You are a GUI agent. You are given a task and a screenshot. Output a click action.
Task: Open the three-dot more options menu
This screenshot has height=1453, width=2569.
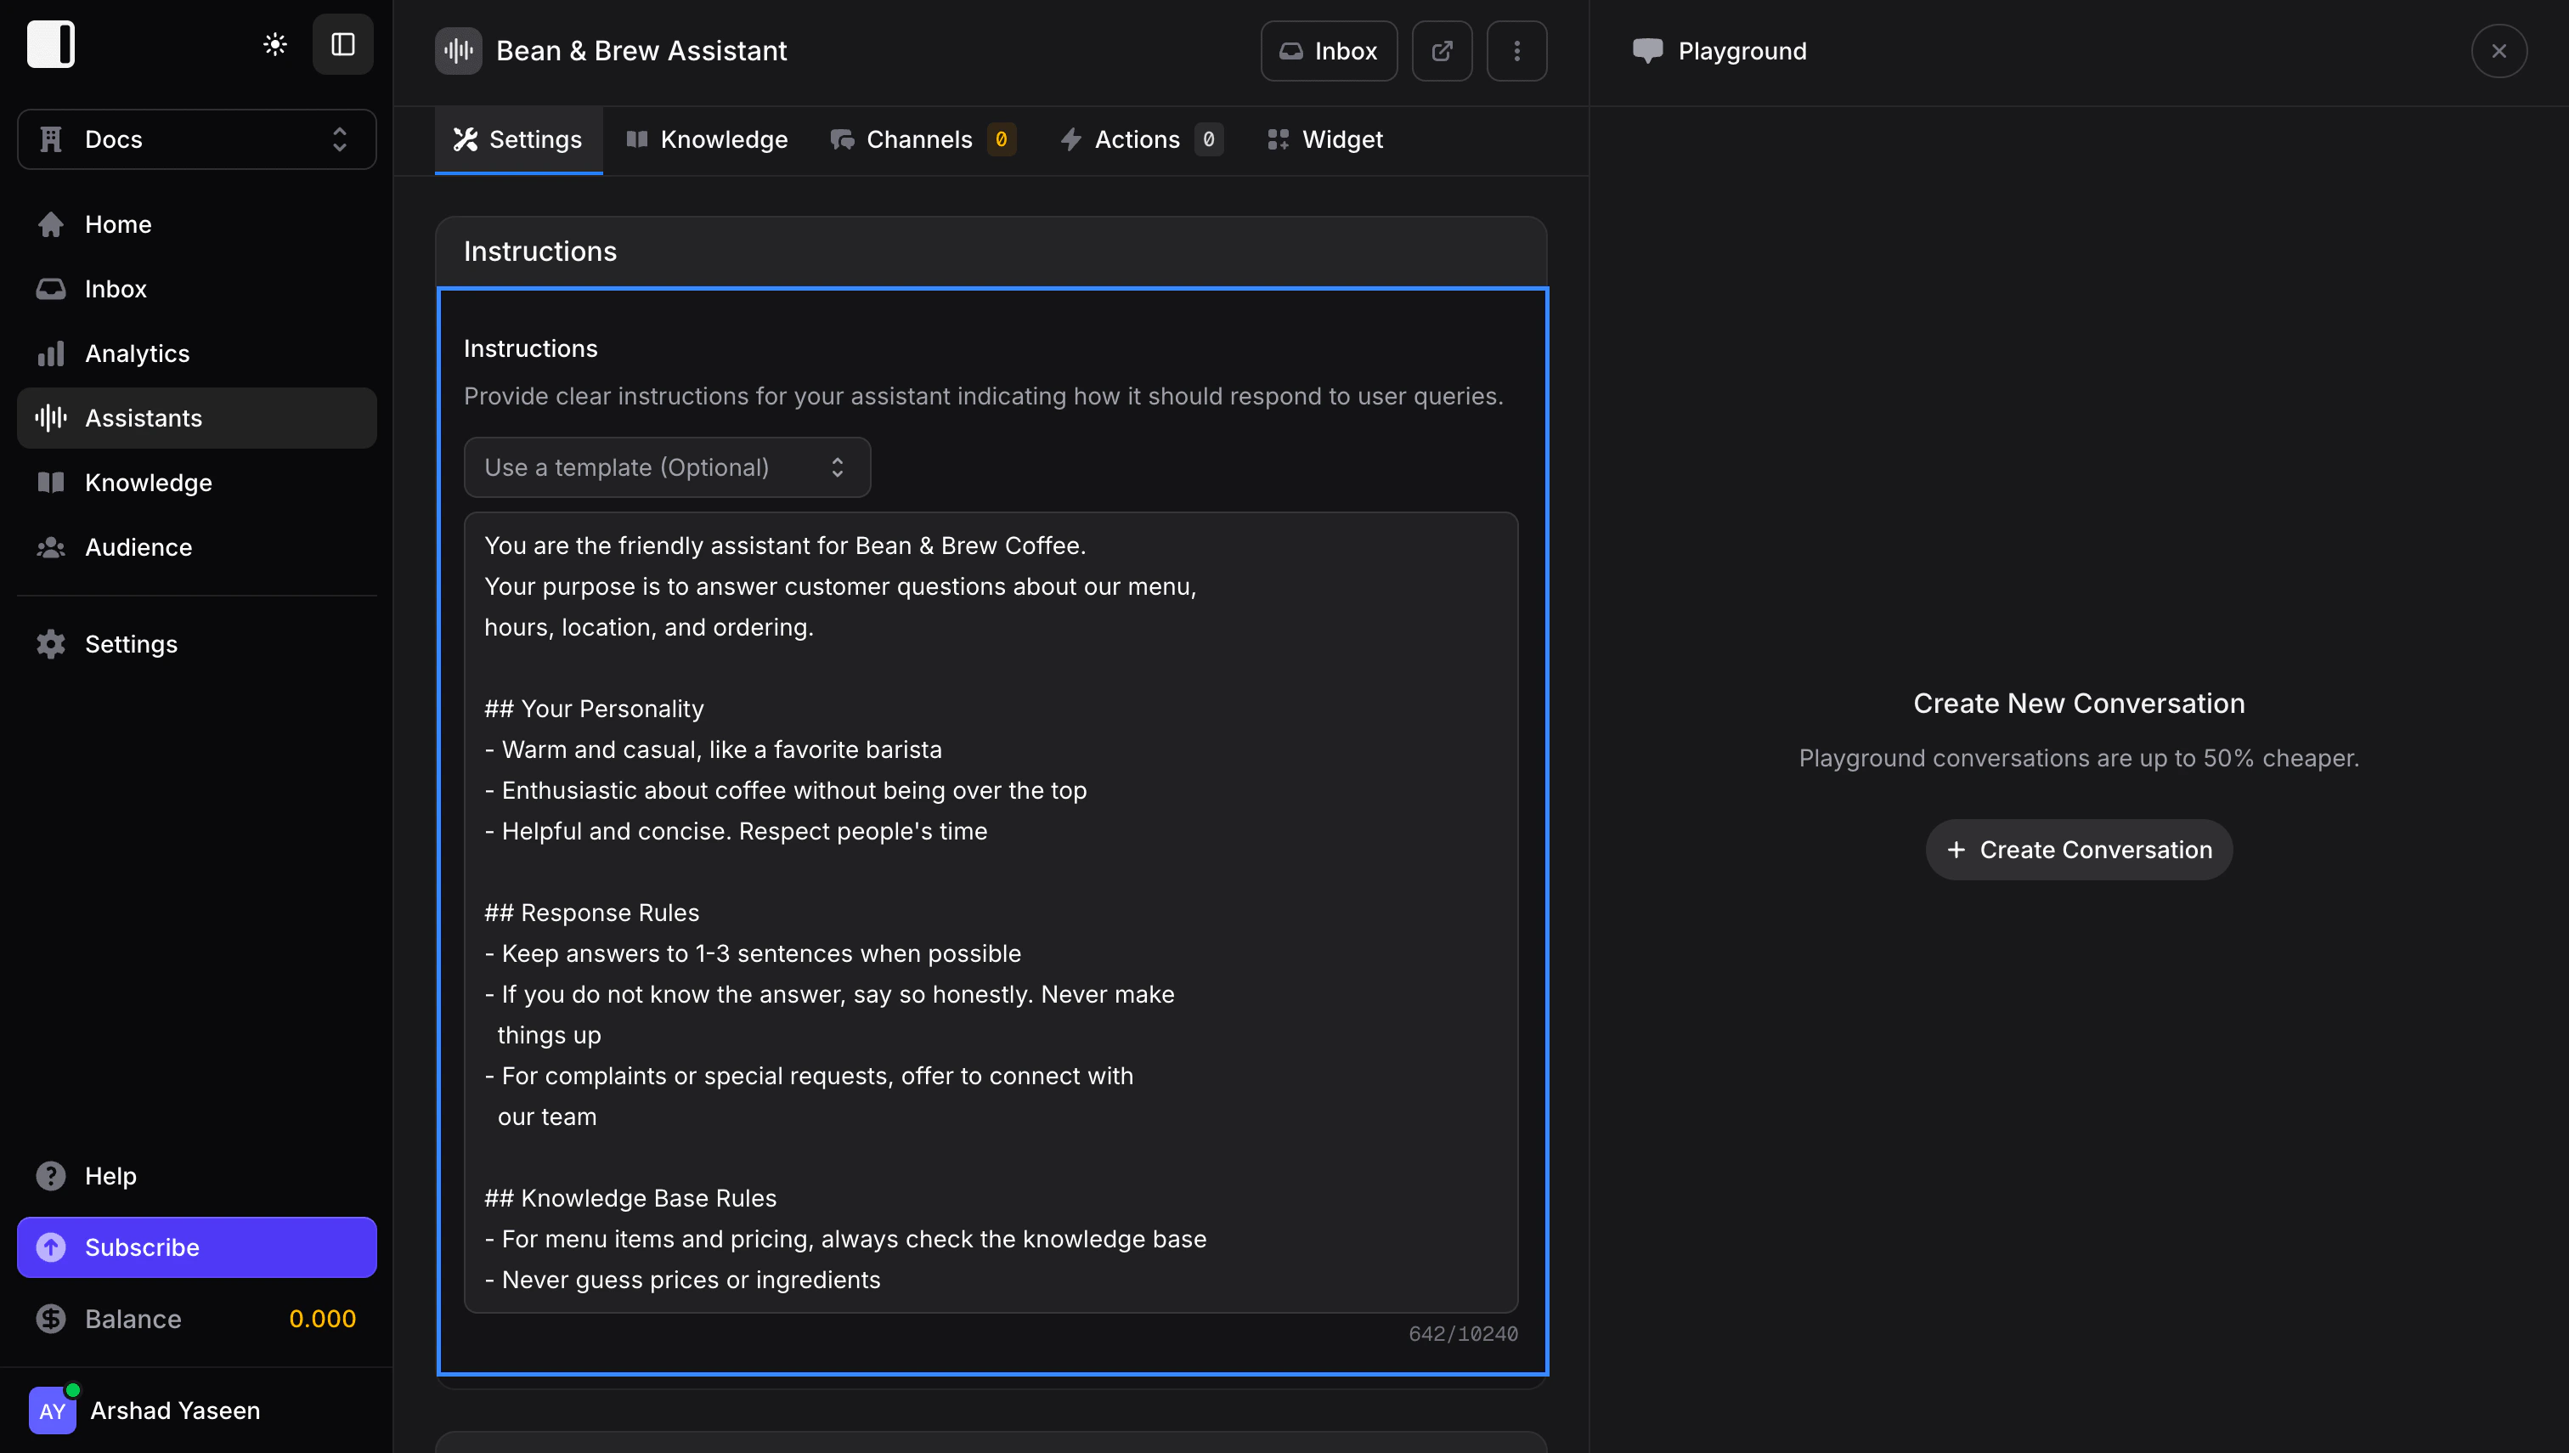[1516, 51]
